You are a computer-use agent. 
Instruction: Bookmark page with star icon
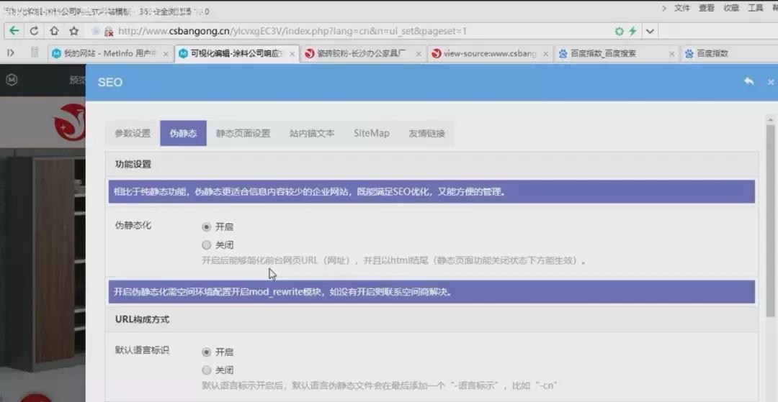[74, 31]
